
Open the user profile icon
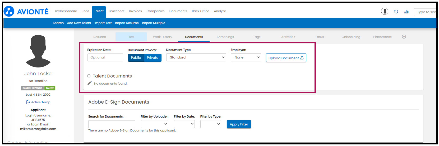[385, 11]
